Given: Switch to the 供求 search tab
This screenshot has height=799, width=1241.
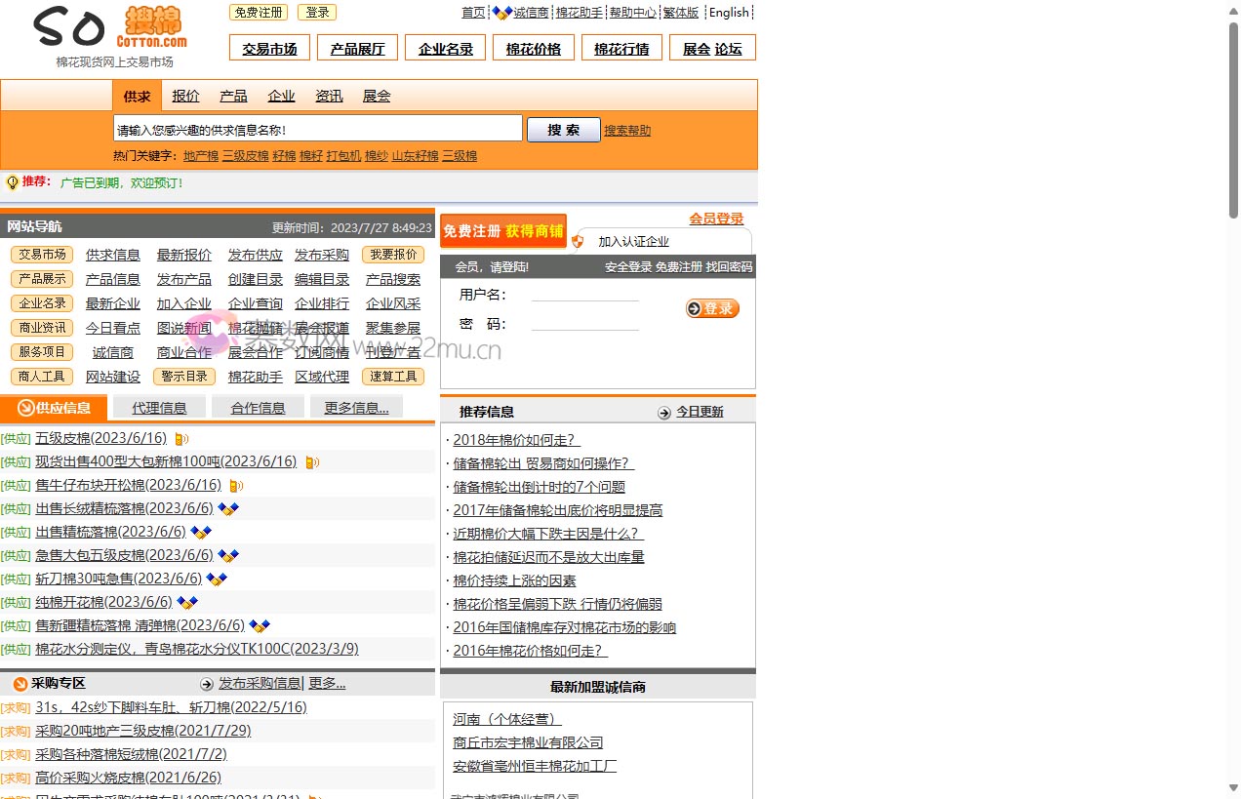Looking at the screenshot, I should [136, 95].
